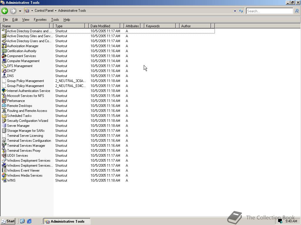The width and height of the screenshot is (301, 225).
Task: Open the Favorites menu
Action: pos(40,20)
